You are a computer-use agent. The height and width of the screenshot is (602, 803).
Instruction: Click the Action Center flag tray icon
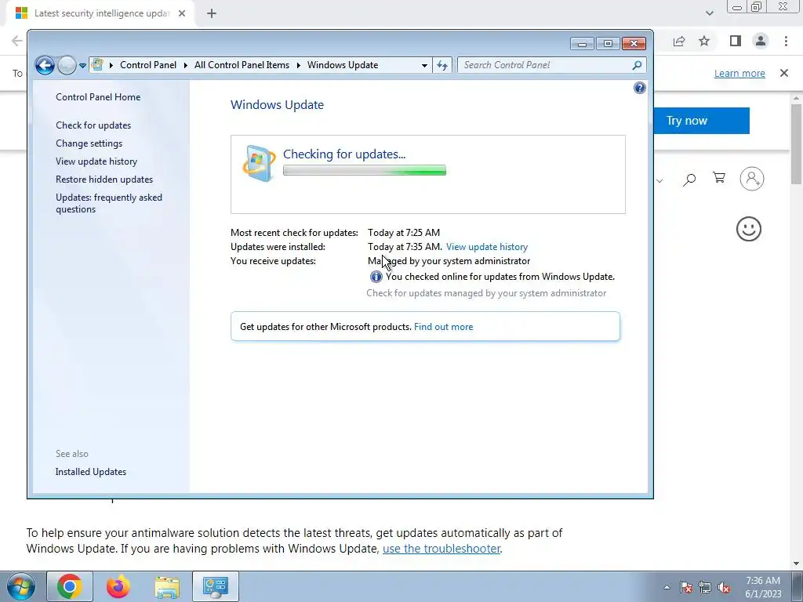click(686, 588)
